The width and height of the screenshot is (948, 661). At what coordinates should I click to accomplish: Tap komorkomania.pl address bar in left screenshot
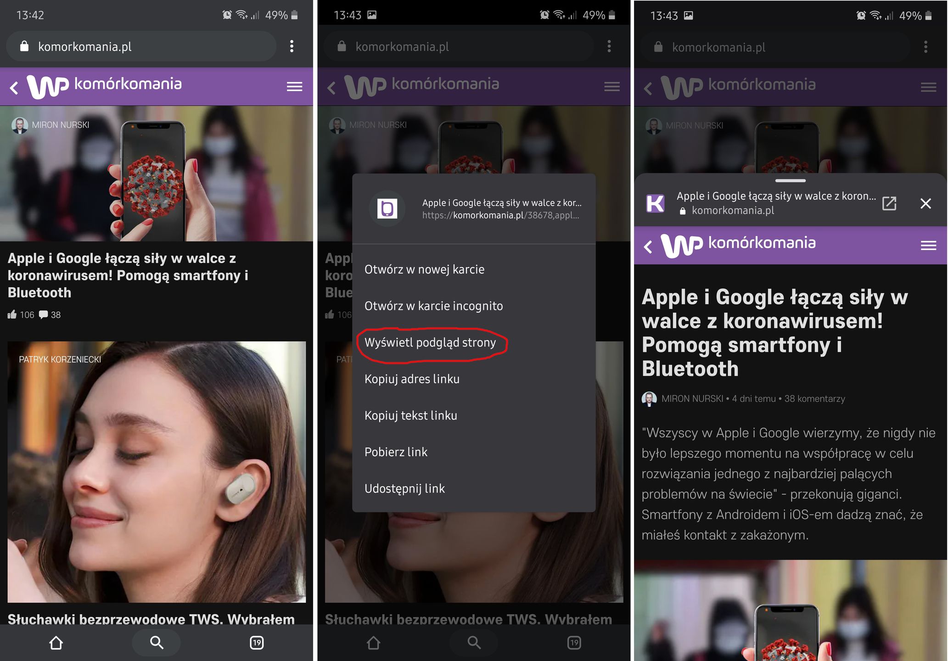point(141,46)
